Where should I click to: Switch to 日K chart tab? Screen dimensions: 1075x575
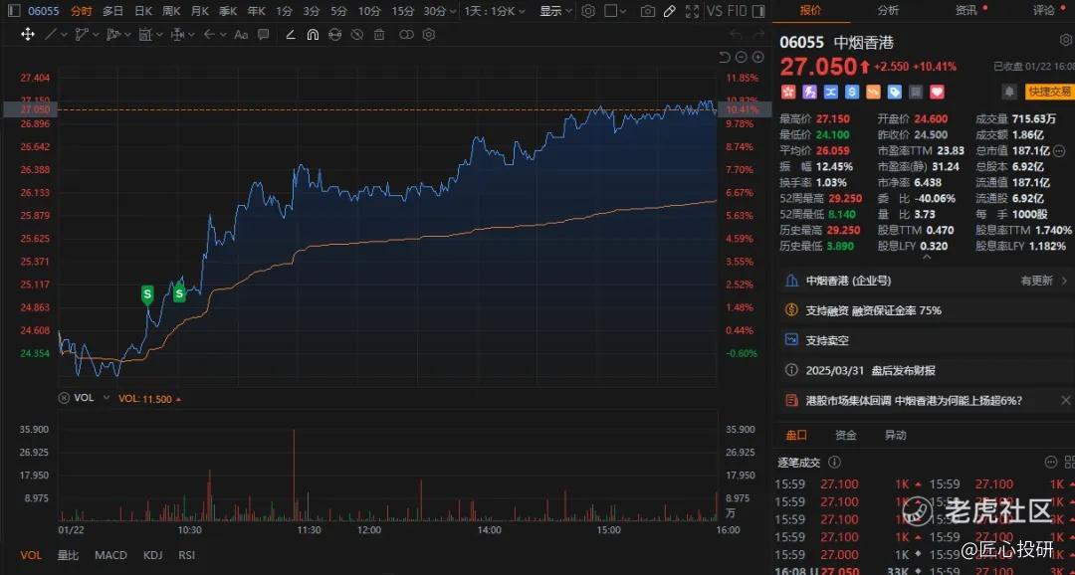tap(143, 11)
